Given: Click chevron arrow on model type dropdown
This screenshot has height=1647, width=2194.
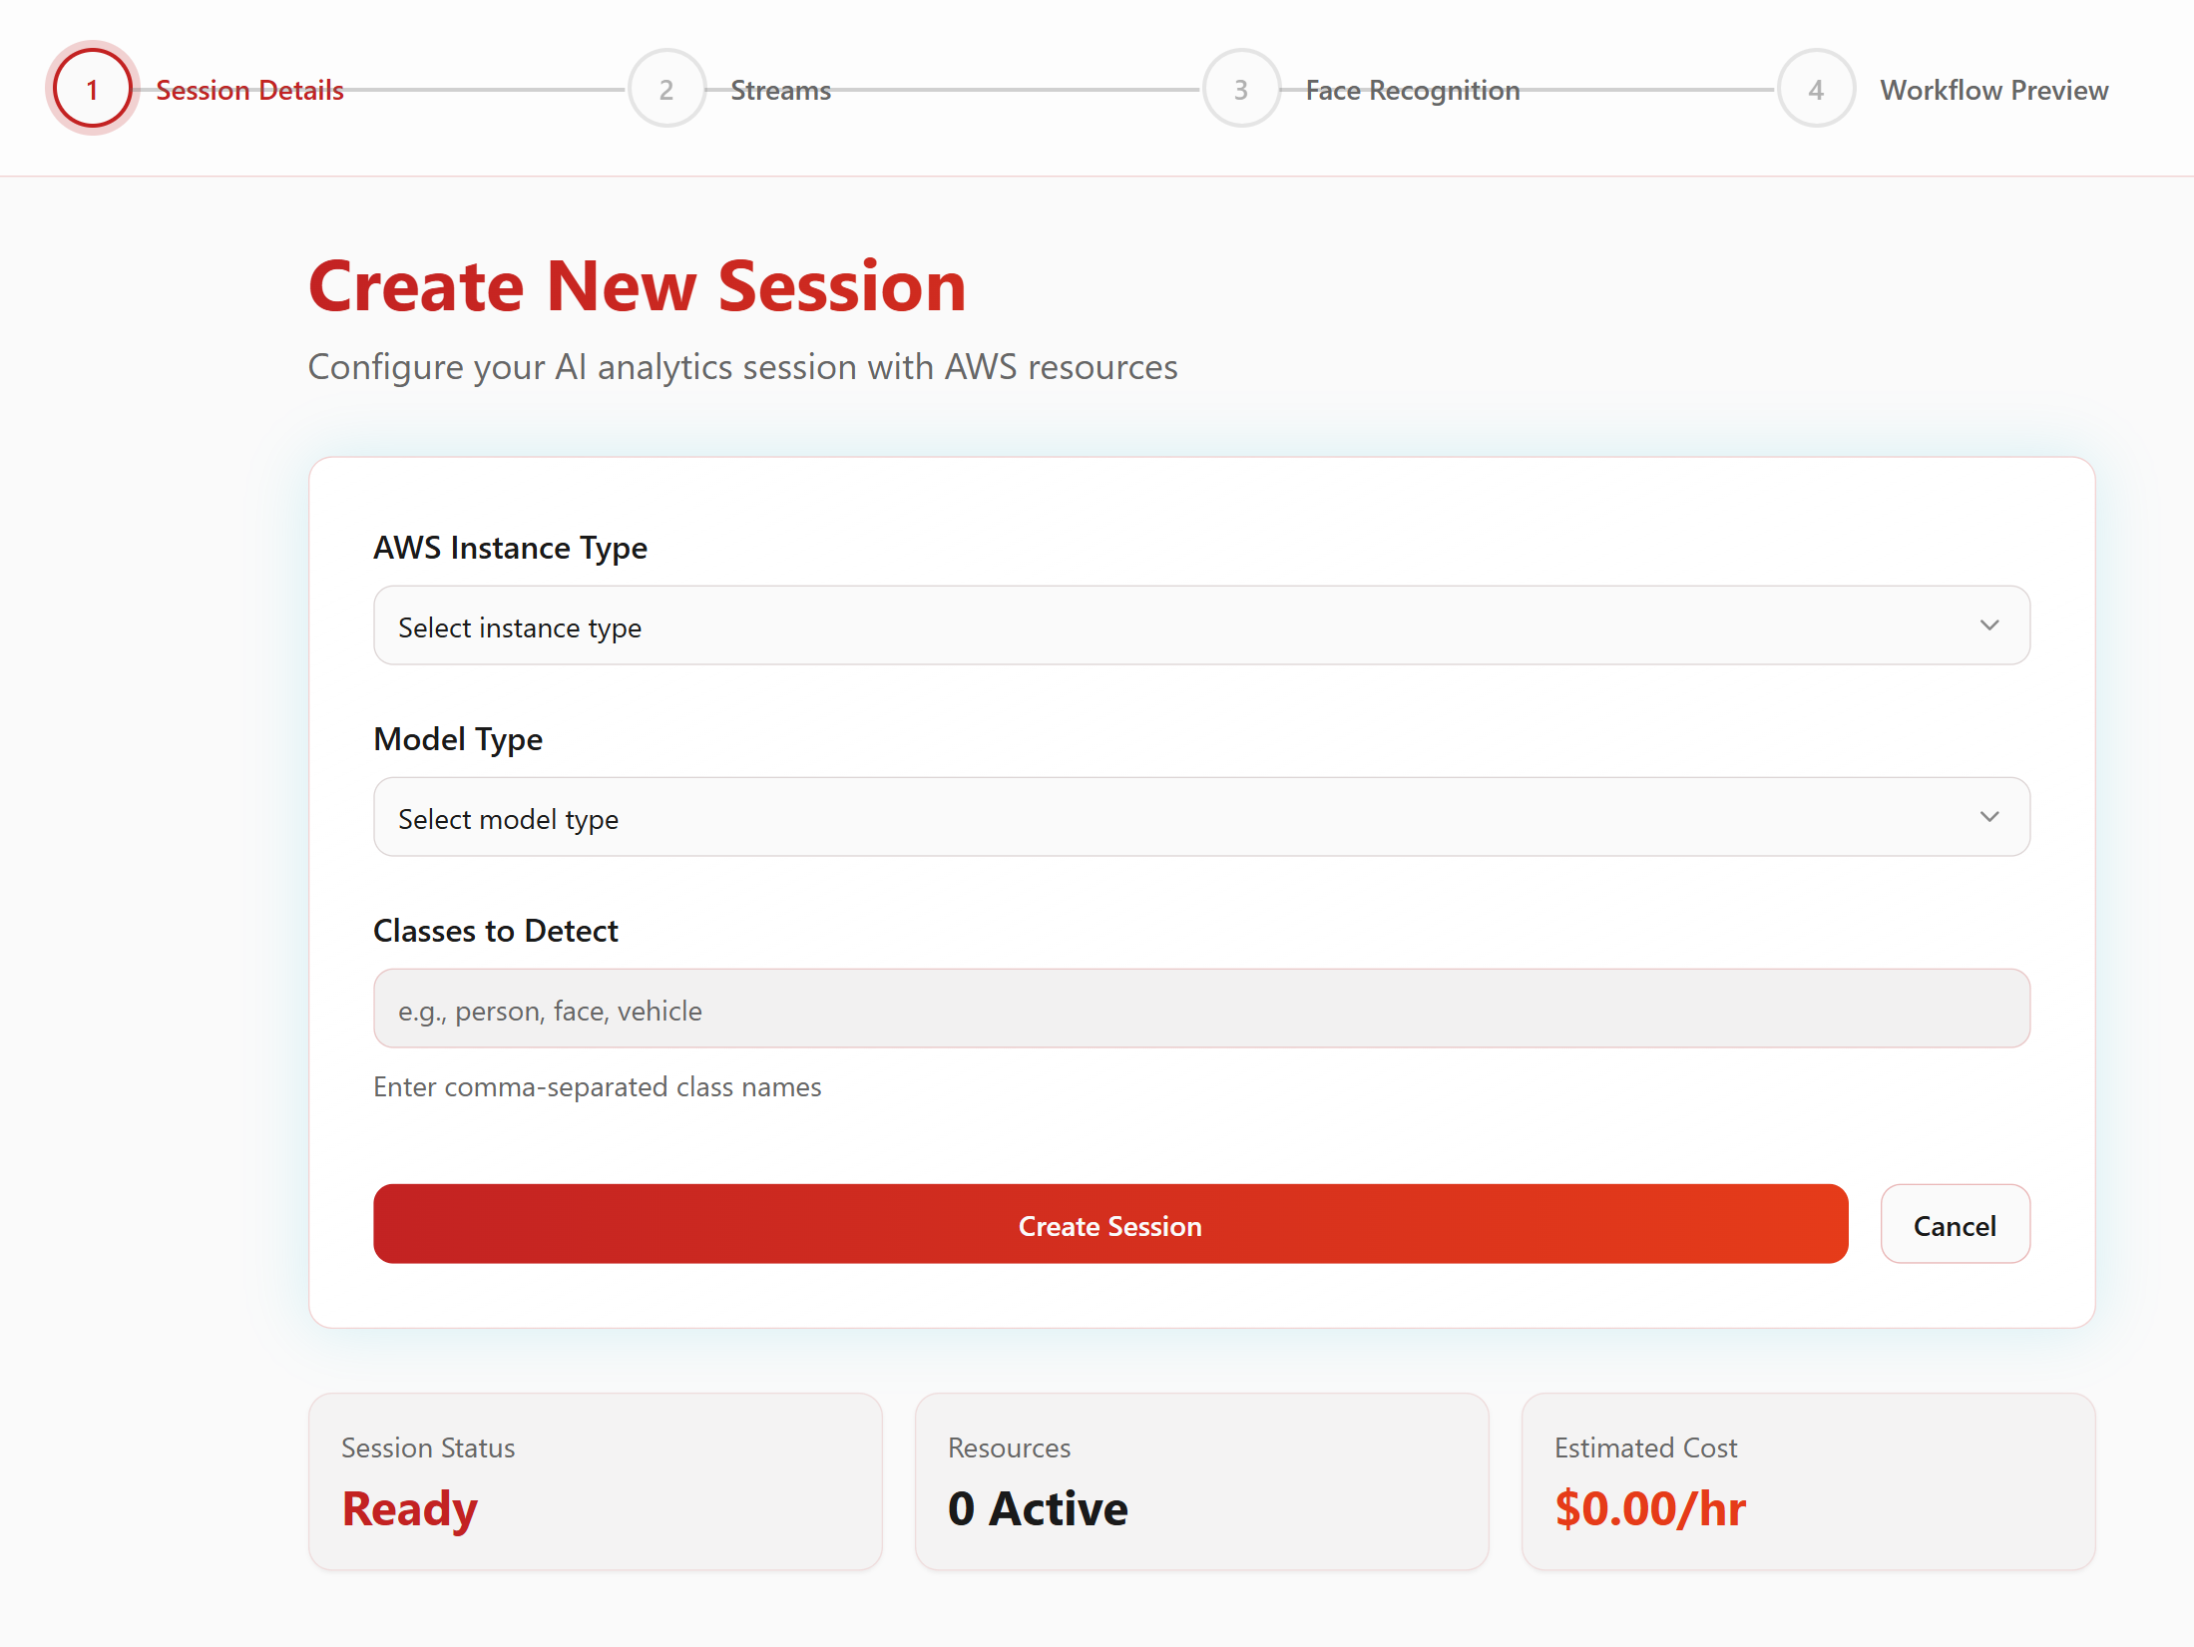Looking at the screenshot, I should point(1989,817).
